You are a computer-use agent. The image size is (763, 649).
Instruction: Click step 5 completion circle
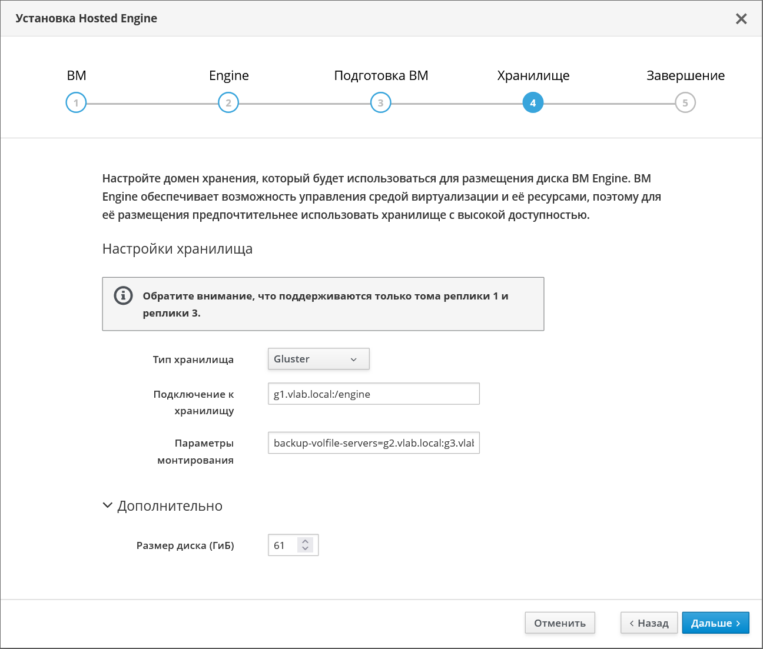click(685, 103)
